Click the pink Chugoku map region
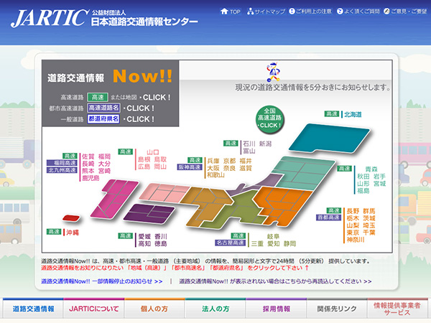The height and width of the screenshot is (323, 431). pos(164,192)
